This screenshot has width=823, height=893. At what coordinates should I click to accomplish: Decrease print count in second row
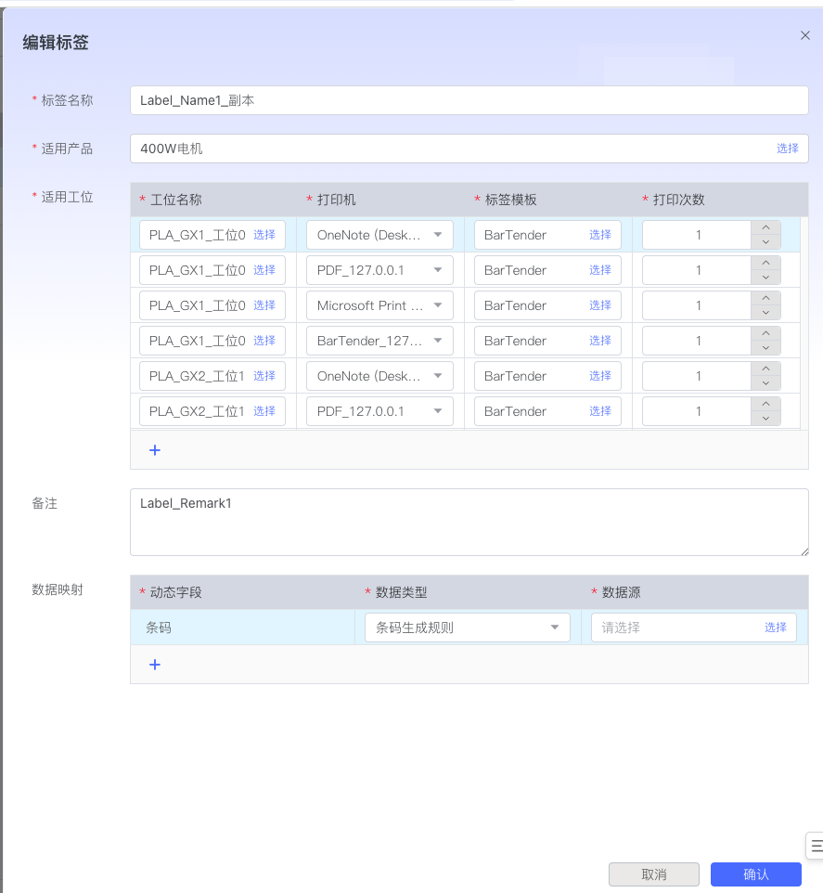[765, 278]
